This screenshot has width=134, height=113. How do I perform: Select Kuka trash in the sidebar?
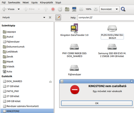pyautogui.click(x=27, y=72)
